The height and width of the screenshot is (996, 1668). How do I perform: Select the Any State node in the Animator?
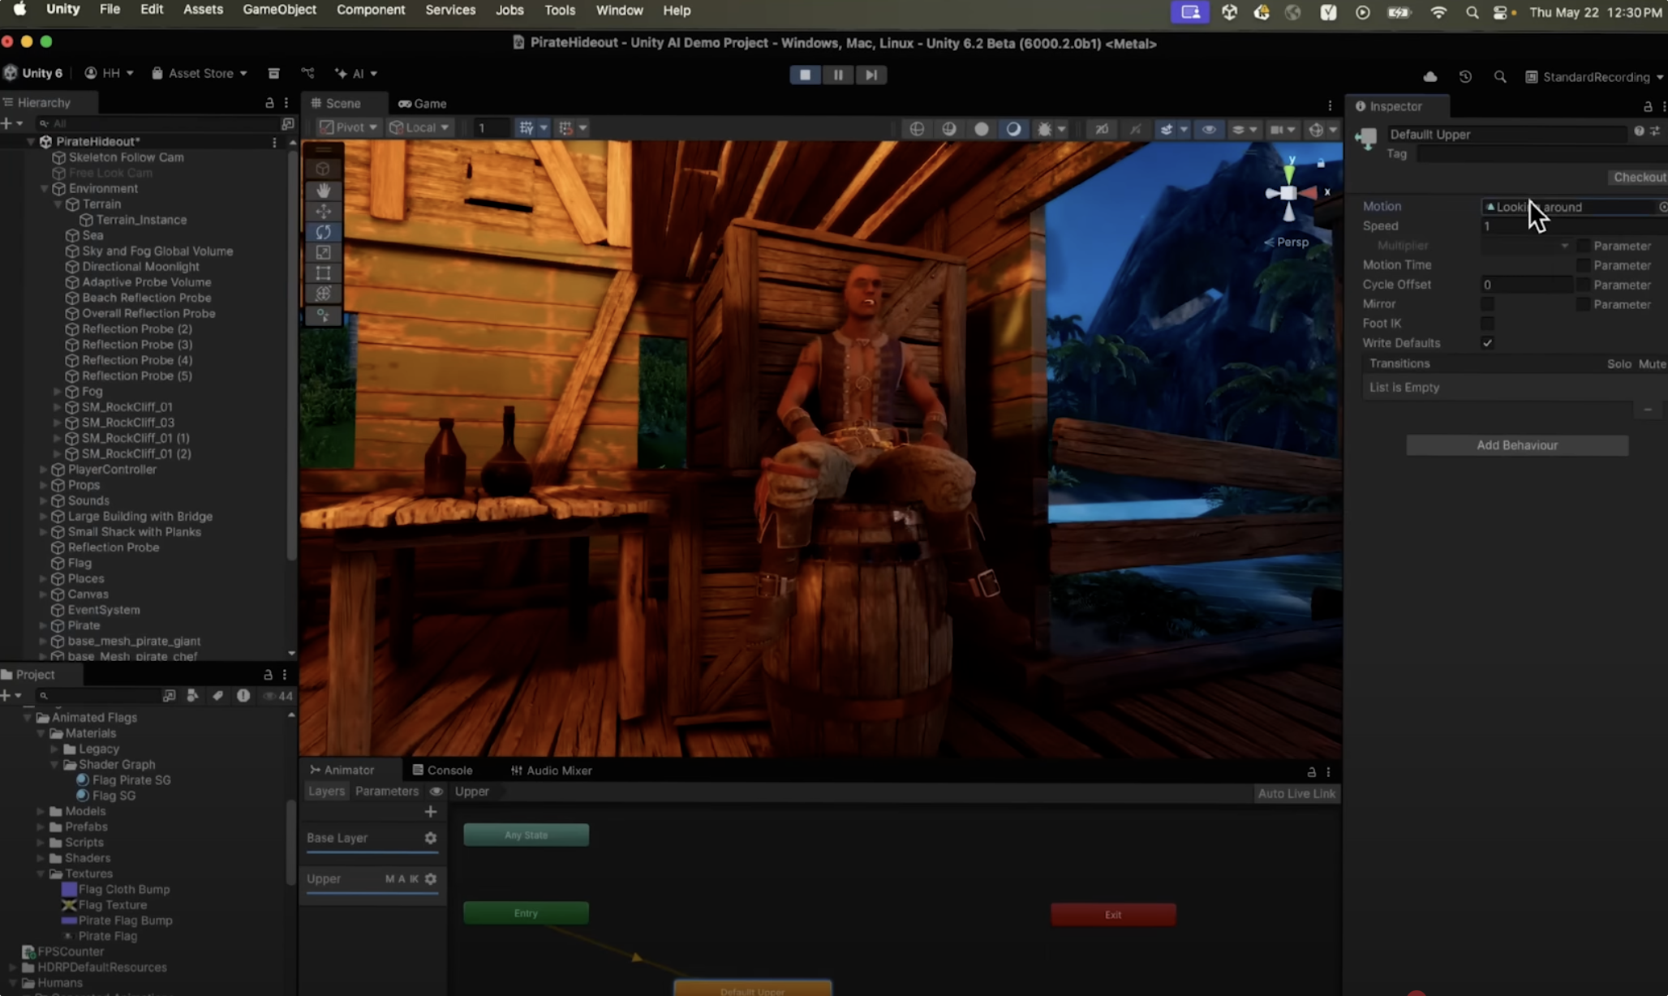526,834
